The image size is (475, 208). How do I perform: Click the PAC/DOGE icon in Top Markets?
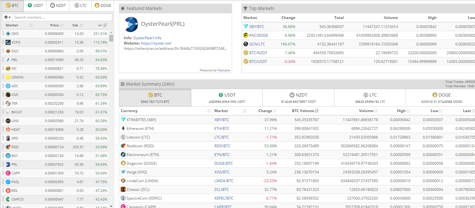click(x=246, y=35)
